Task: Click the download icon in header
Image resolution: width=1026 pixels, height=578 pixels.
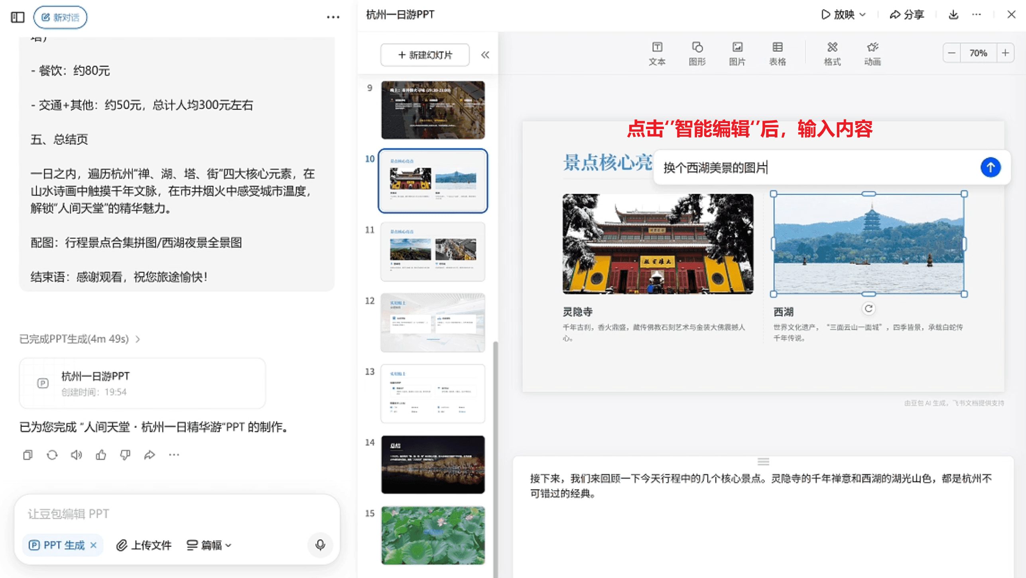Action: 953,15
